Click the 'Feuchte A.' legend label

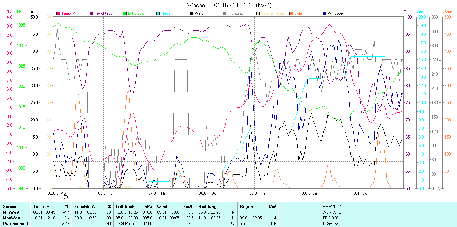(104, 14)
